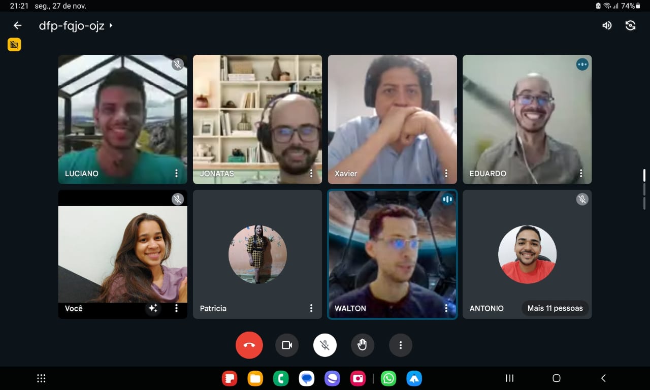Viewport: 650px width, 390px height.
Task: Open options menu for Xavier's tile
Action: 446,173
